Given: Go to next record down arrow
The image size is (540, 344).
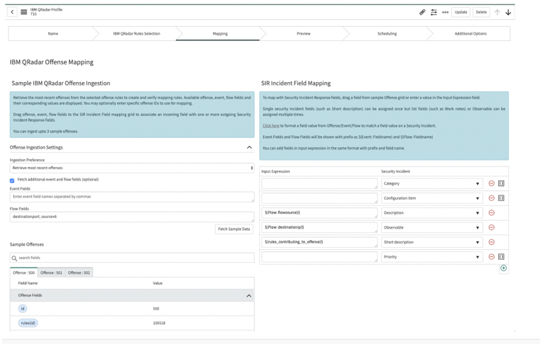Looking at the screenshot, I should (x=508, y=12).
